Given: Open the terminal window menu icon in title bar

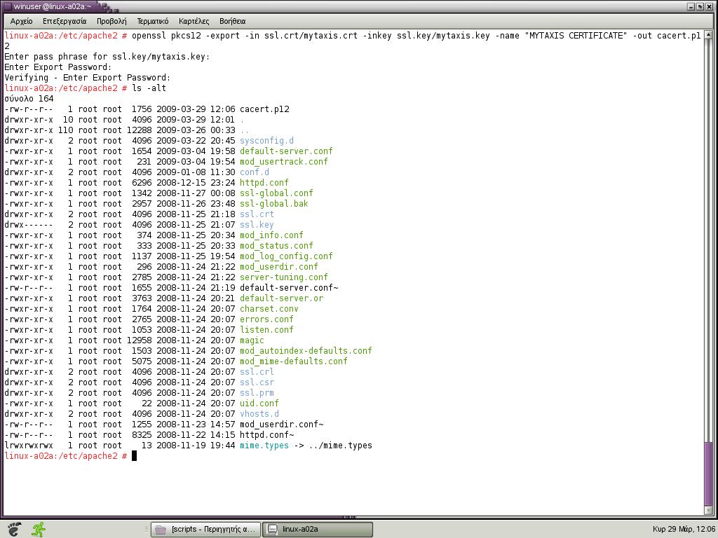Looking at the screenshot, I should pyautogui.click(x=7, y=6).
